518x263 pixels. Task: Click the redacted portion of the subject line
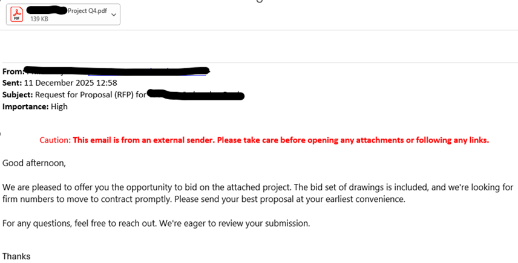pos(195,94)
